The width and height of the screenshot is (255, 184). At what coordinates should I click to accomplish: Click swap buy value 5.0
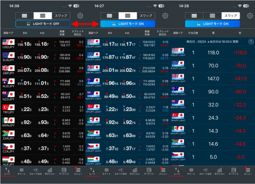point(213,157)
